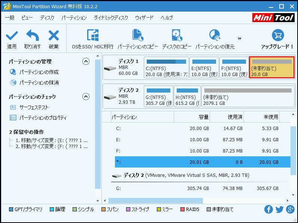298x223 pixels.
Task: Click the ミラー legend color swatch
Action: [x=159, y=210]
